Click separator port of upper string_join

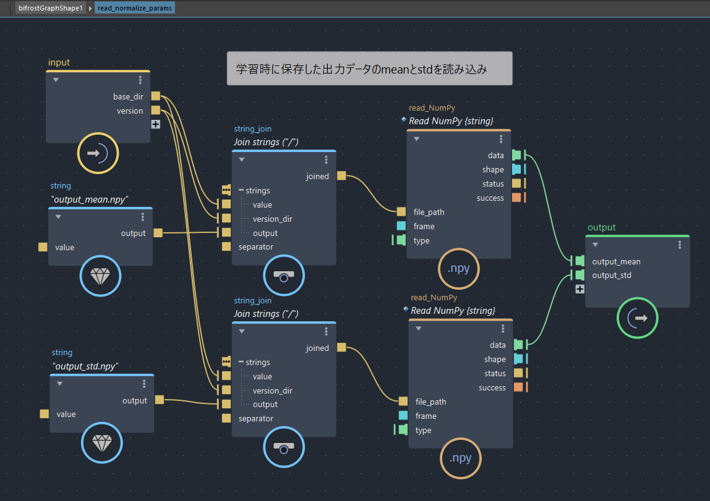tap(226, 246)
